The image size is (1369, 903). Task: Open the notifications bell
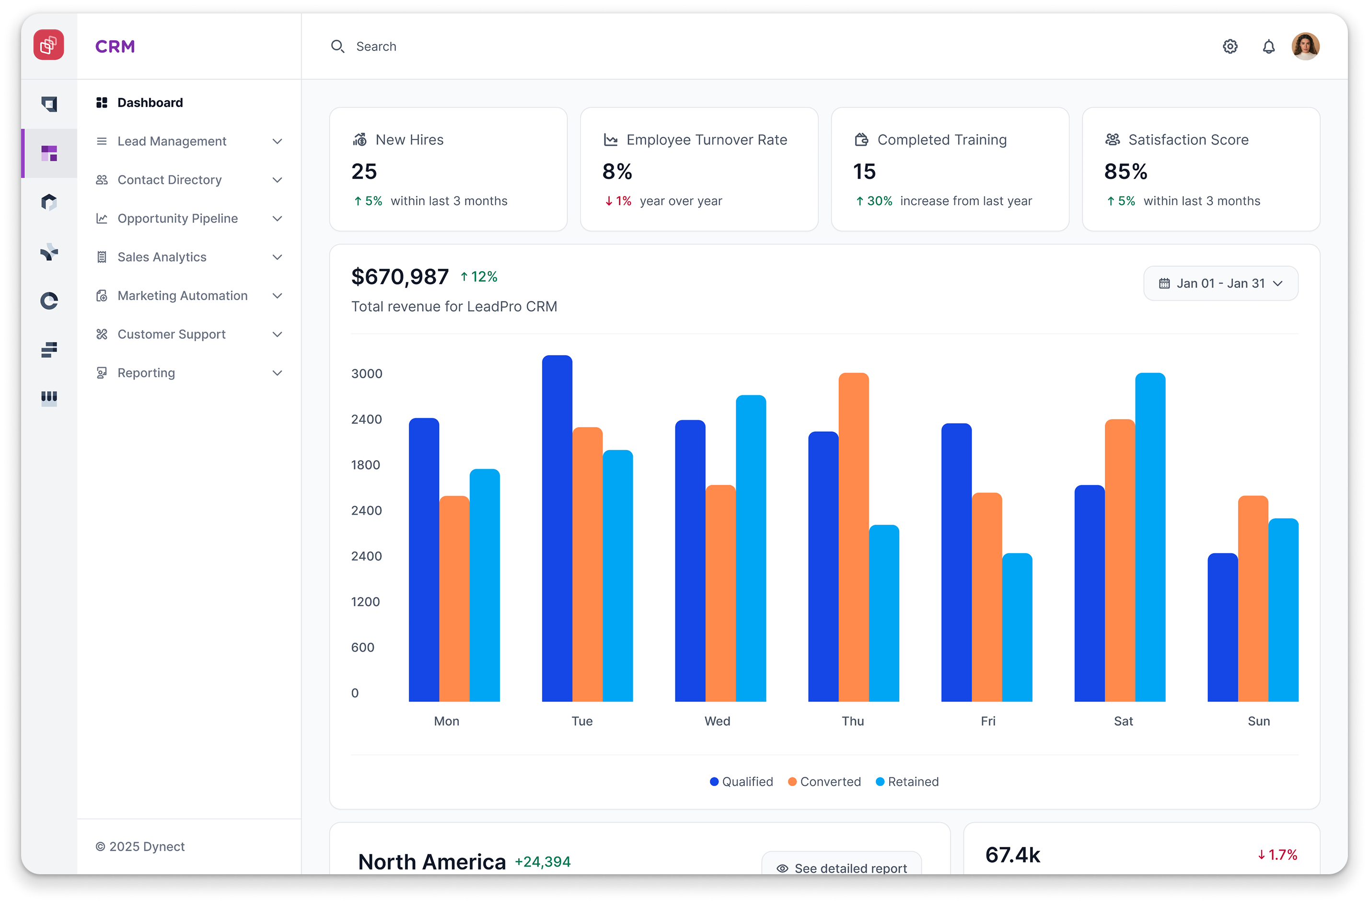coord(1268,46)
